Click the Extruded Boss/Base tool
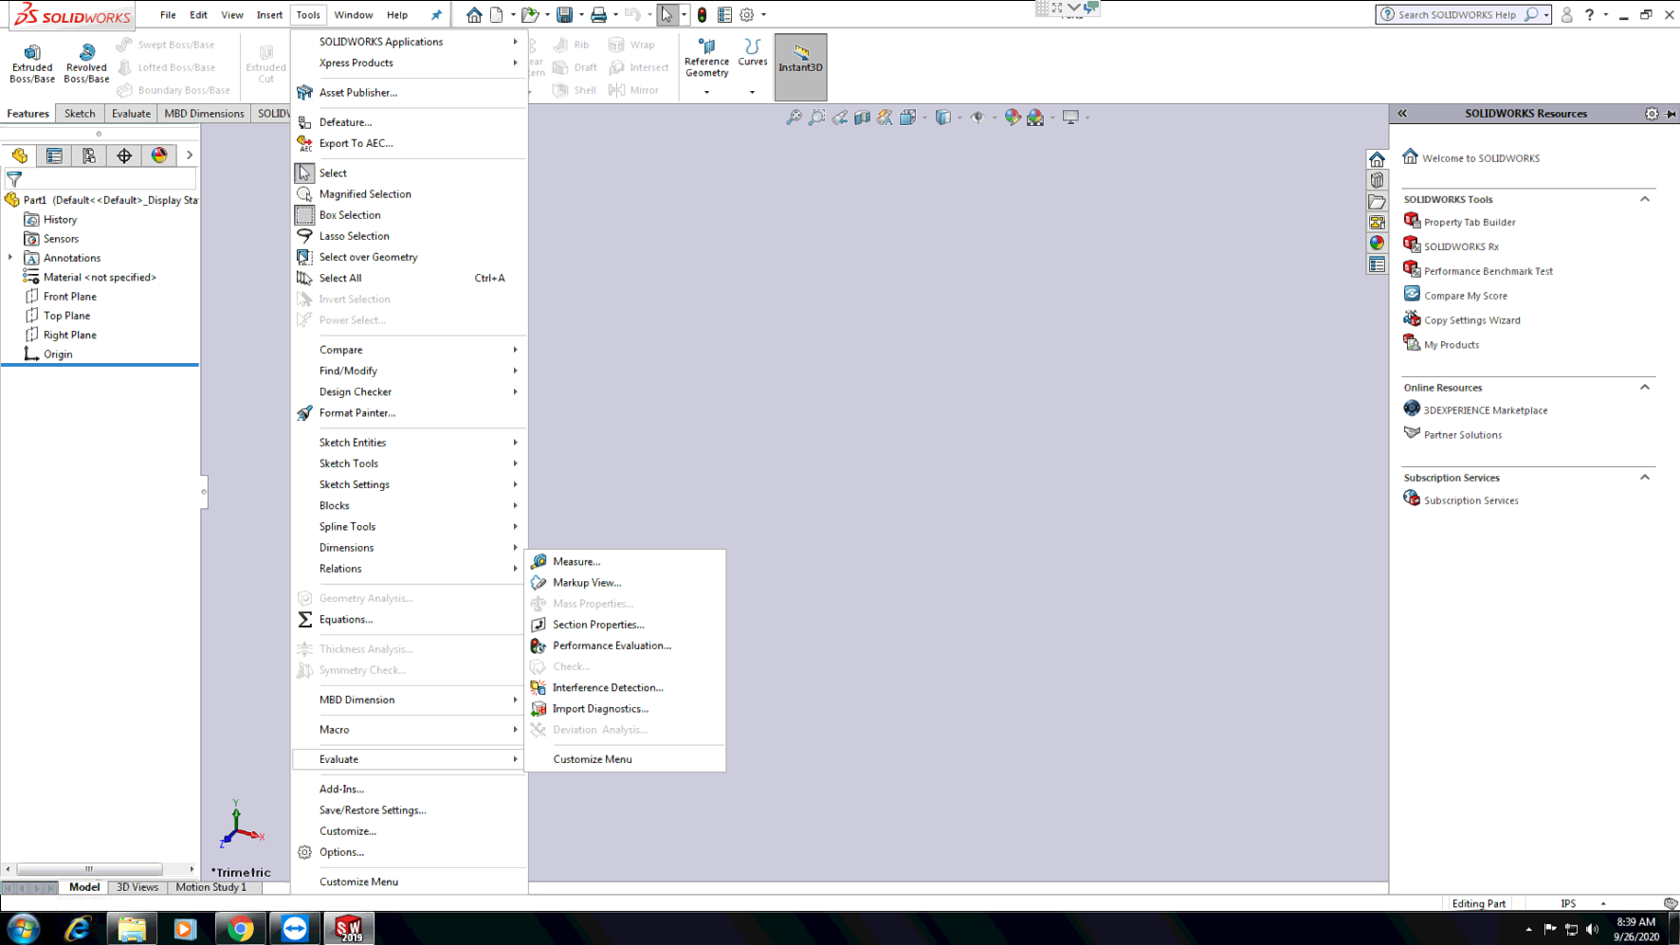This screenshot has width=1680, height=945. [32, 64]
